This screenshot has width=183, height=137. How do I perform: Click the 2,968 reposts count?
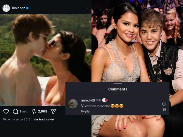click(43, 111)
